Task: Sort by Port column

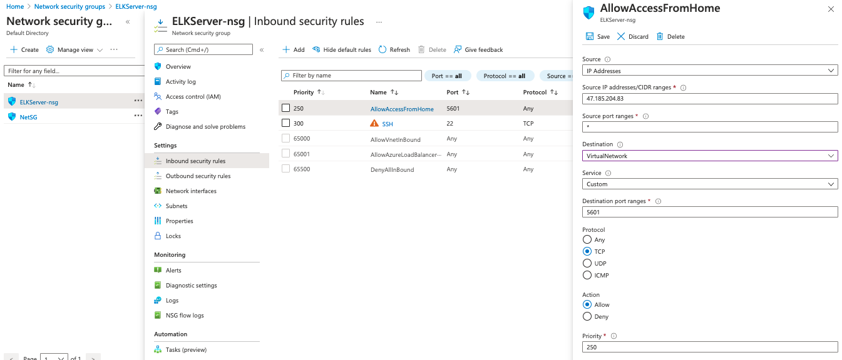Action: click(x=458, y=92)
